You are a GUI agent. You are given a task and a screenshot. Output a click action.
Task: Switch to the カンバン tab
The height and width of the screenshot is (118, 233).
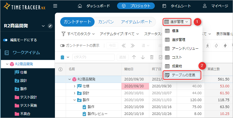click(x=106, y=22)
